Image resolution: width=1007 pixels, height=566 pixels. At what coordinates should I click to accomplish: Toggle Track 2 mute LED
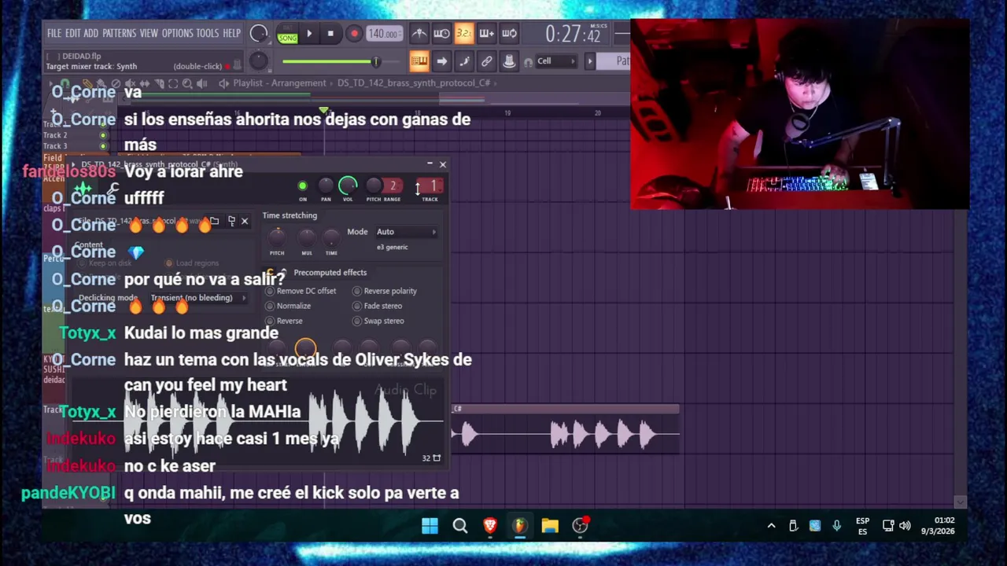click(103, 135)
